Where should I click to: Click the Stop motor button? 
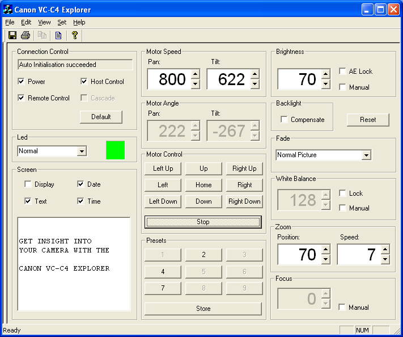point(203,222)
